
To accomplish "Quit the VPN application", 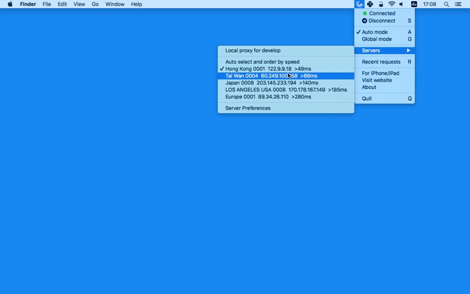I will pyautogui.click(x=385, y=98).
